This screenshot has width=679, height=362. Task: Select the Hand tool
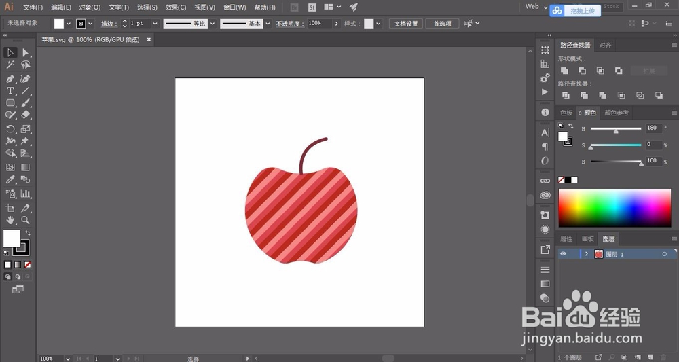(10, 220)
